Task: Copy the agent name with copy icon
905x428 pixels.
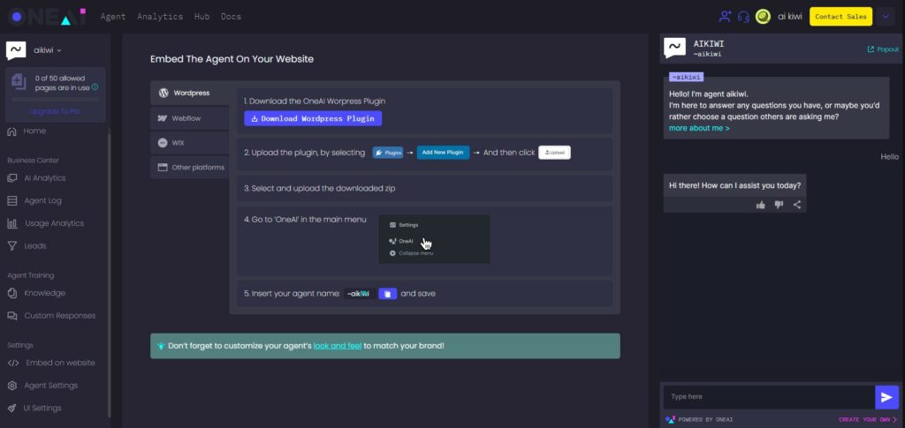Action: 387,294
